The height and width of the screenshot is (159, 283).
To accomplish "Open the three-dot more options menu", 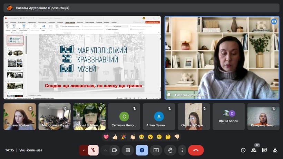I will coord(182,150).
